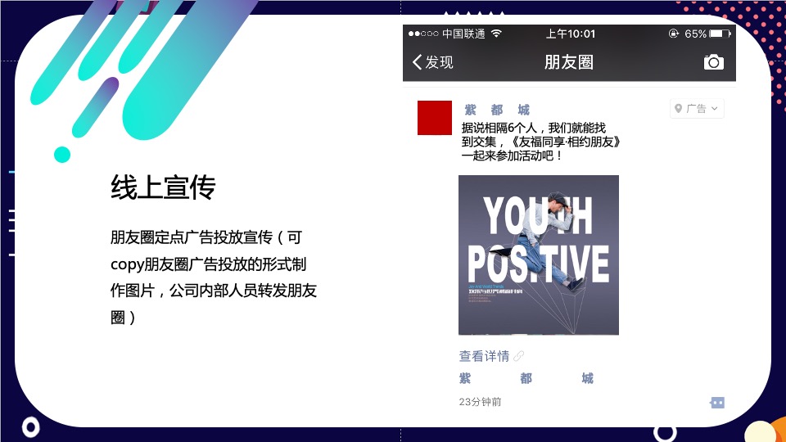Click the battery icon in the status bar
The image size is (786, 442).
click(x=720, y=34)
